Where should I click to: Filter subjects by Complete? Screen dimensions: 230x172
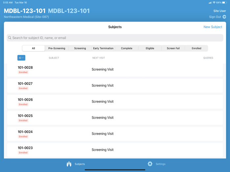pyautogui.click(x=126, y=48)
